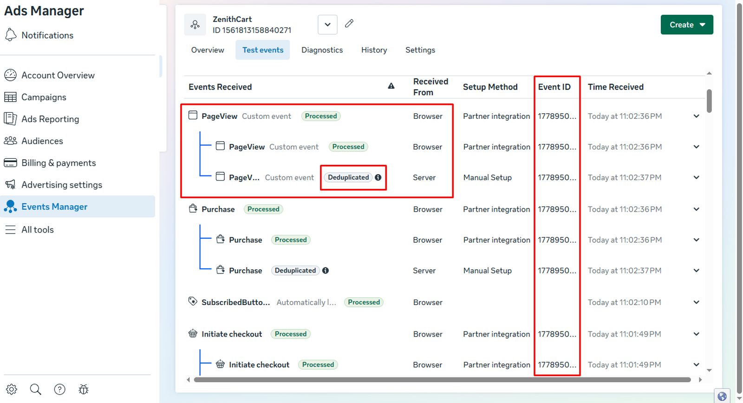This screenshot has width=743, height=403.
Task: Open Notifications bell in sidebar
Action: coord(10,35)
